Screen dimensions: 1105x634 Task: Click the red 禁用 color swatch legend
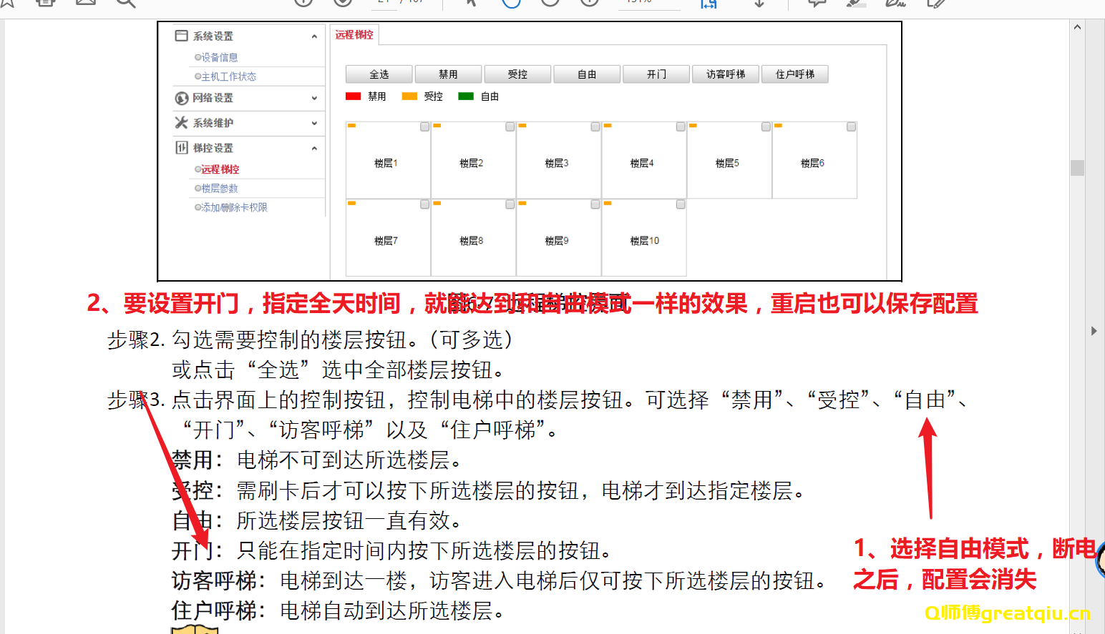click(x=353, y=96)
